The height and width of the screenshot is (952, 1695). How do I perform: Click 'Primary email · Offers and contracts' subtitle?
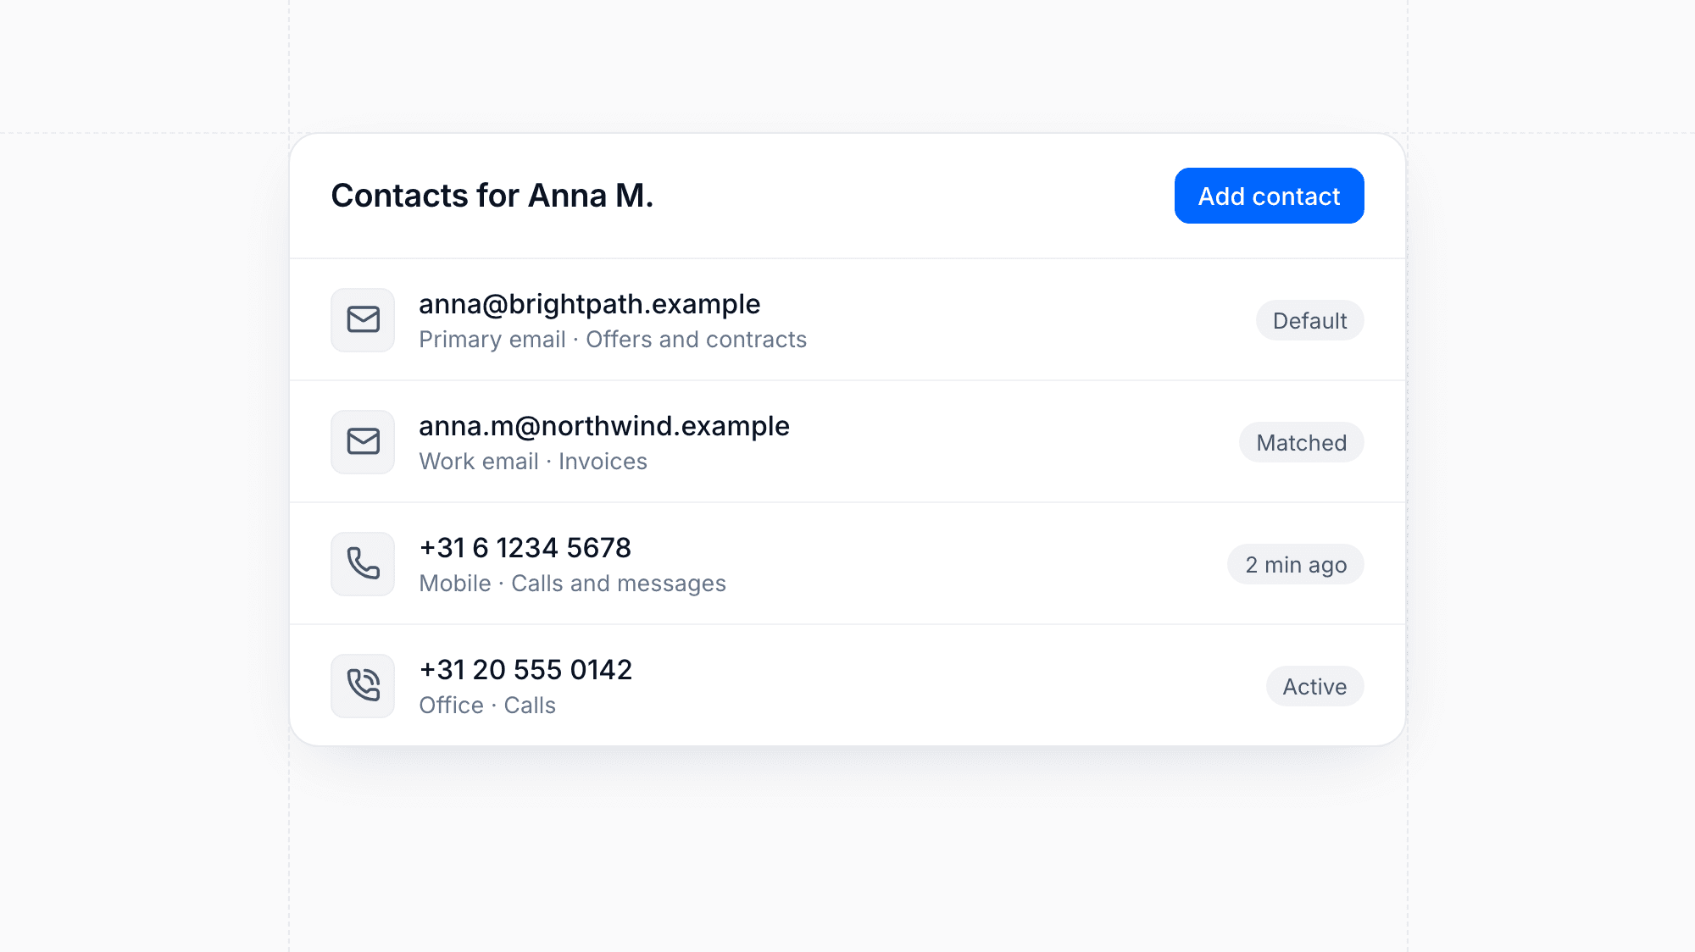[x=613, y=340]
